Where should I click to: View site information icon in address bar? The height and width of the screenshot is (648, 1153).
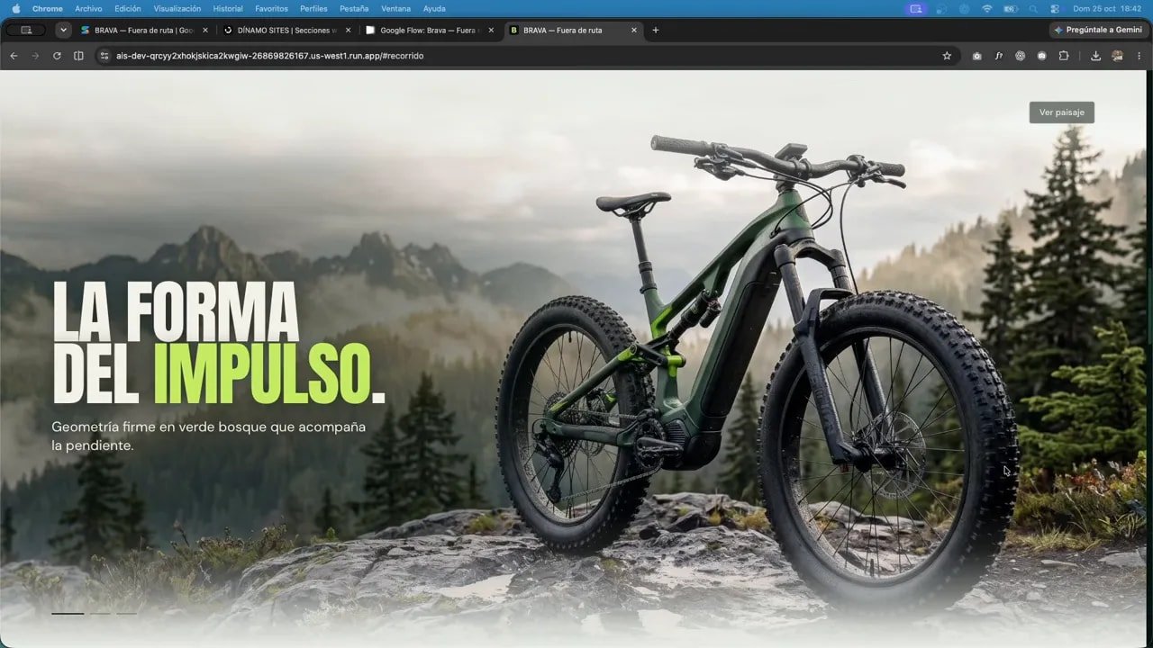click(104, 56)
